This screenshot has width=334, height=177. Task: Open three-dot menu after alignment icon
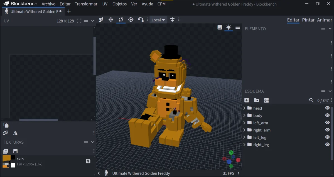(x=179, y=20)
